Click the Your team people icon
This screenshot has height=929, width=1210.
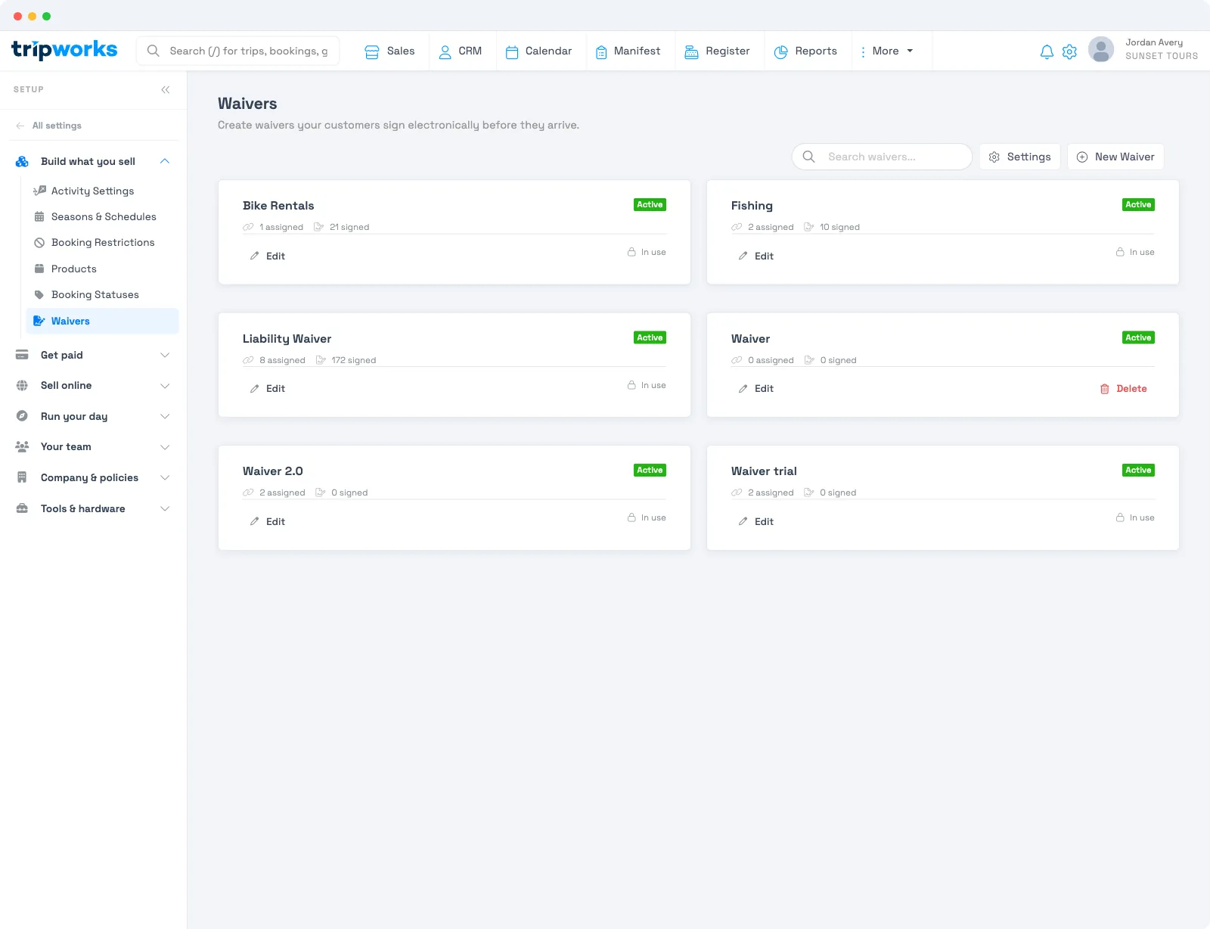point(22,447)
